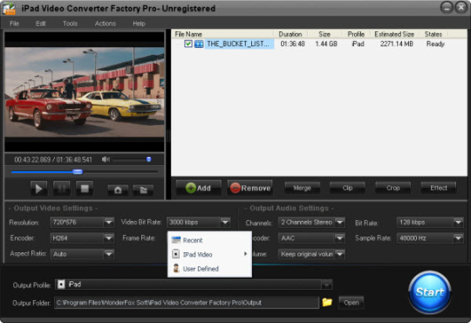Click the Add button
Image resolution: width=471 pixels, height=323 pixels.
199,188
